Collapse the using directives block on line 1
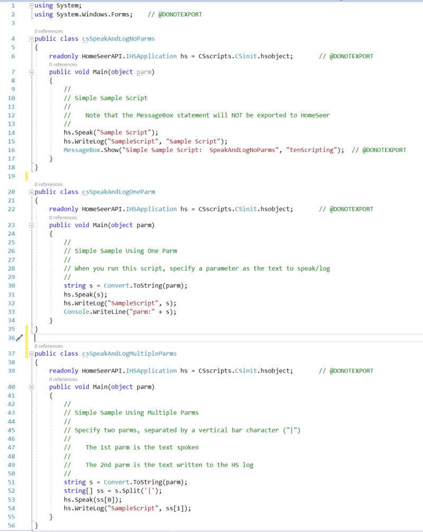 point(30,5)
